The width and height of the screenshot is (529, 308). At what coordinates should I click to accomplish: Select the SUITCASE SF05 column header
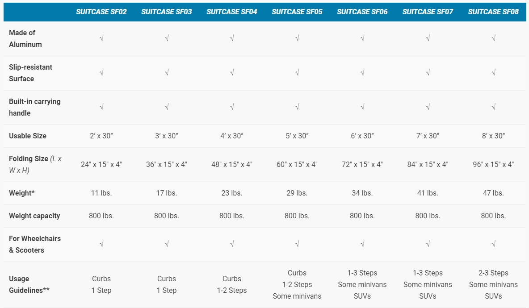(x=297, y=12)
